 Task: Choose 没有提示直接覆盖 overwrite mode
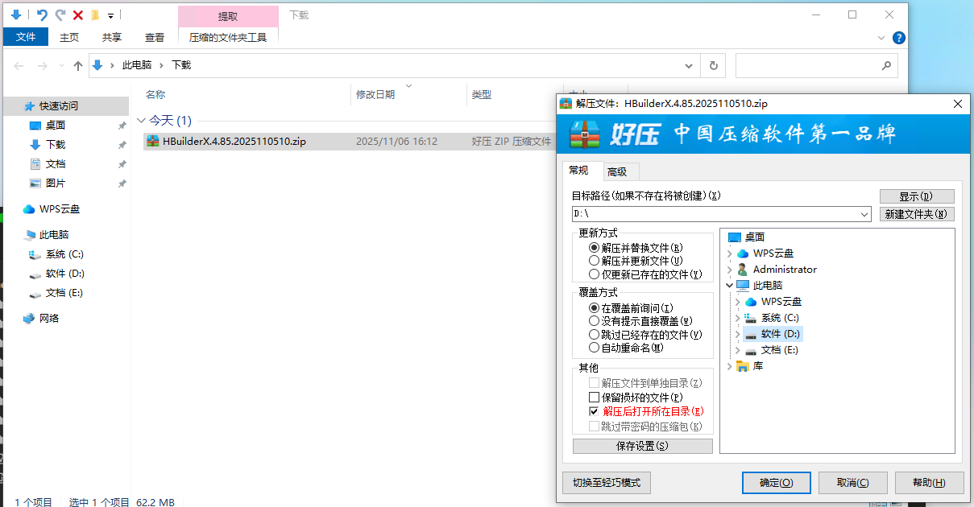pos(595,321)
